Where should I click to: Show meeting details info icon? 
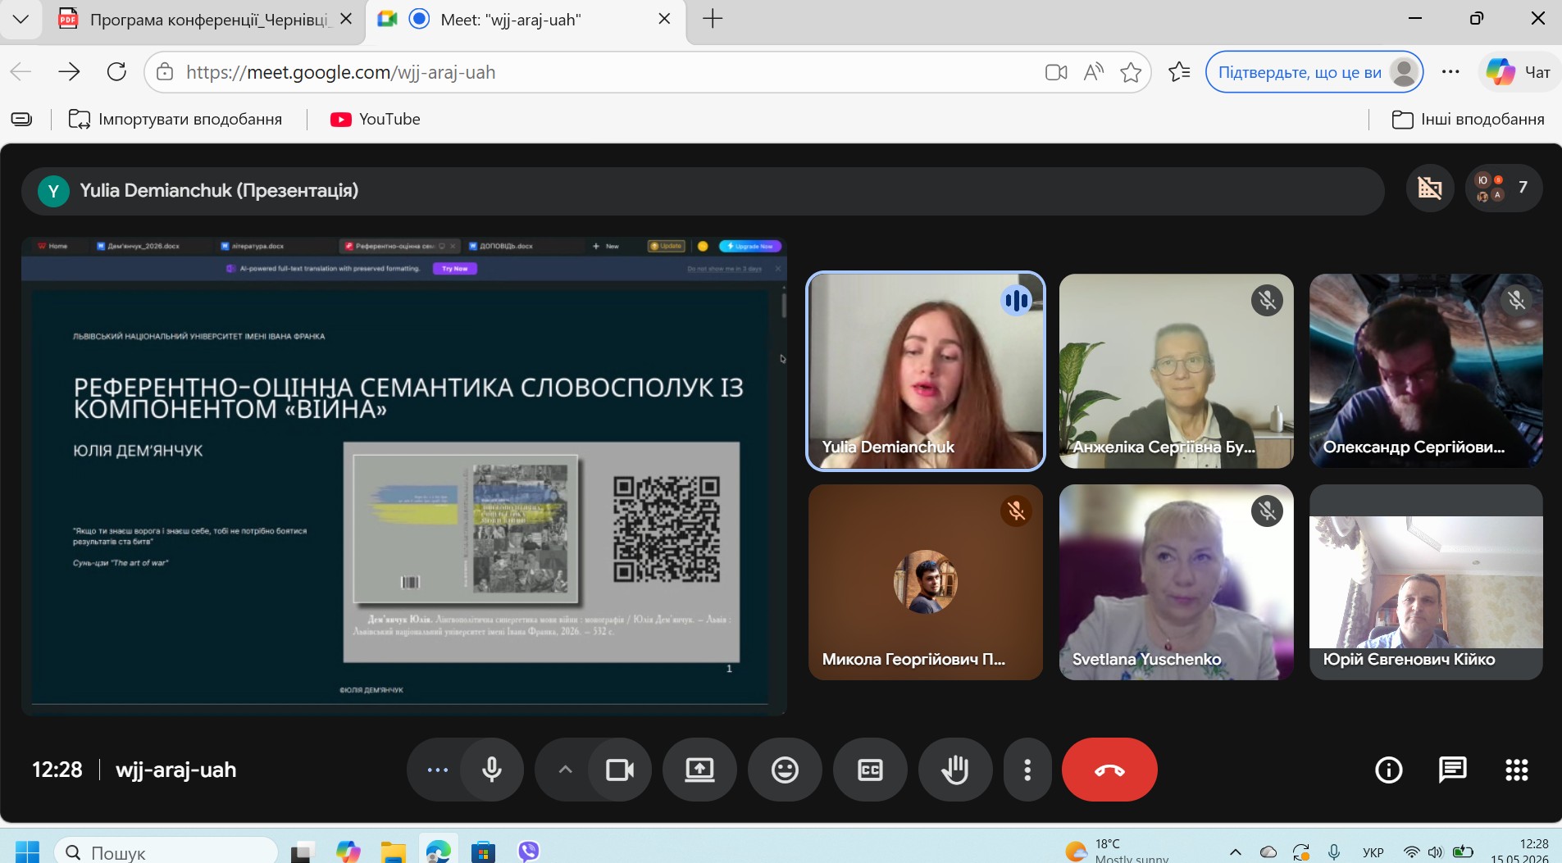pos(1388,770)
